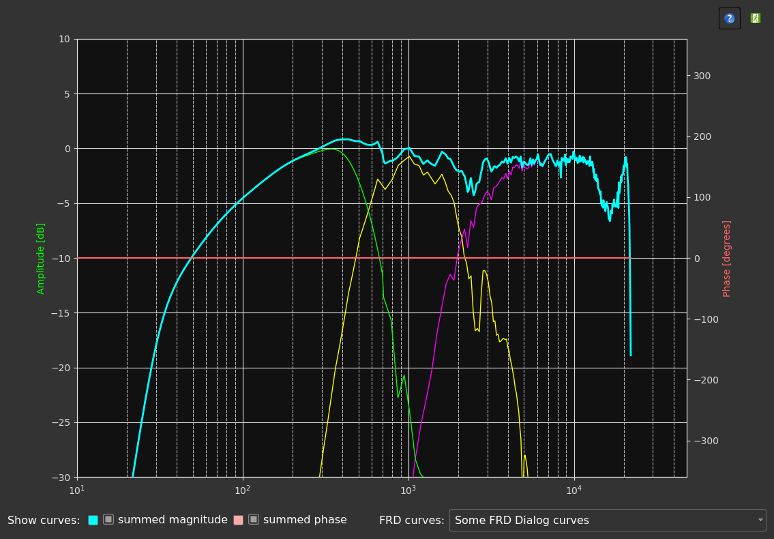Screen dimensions: 774x539
Task: Click the 'summed magnitude' label
Action: tap(173, 520)
